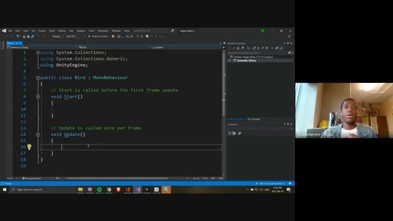Click the bookmark toolbar icon
The height and width of the screenshot is (221, 393).
pyautogui.click(x=147, y=37)
